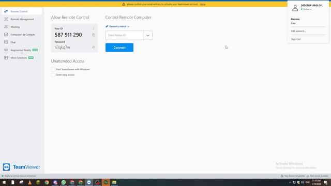Open the Remote Control sidebar tab

point(22,11)
